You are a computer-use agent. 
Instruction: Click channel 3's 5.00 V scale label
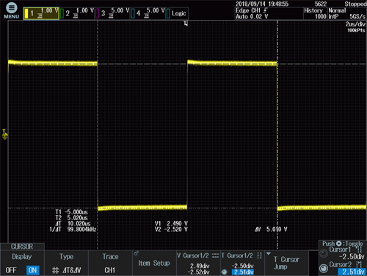120,10
